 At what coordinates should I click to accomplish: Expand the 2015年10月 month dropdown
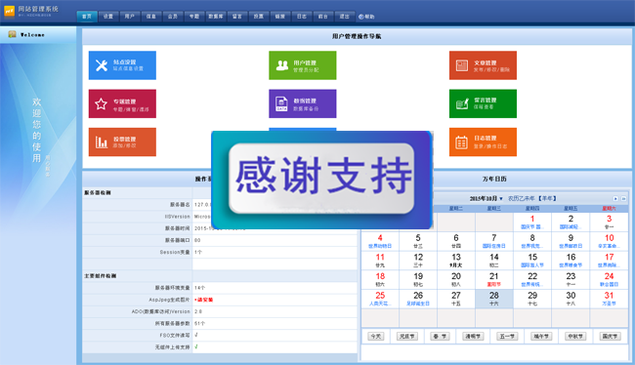pos(487,199)
